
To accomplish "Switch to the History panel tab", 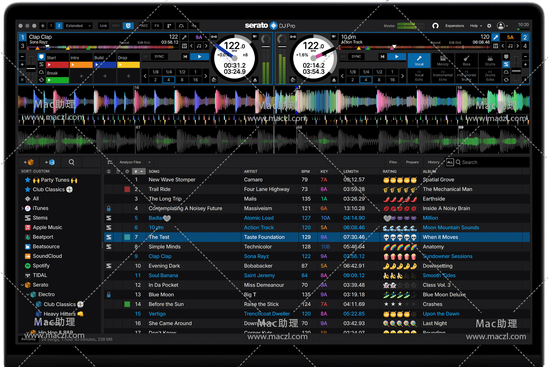I will tap(433, 162).
